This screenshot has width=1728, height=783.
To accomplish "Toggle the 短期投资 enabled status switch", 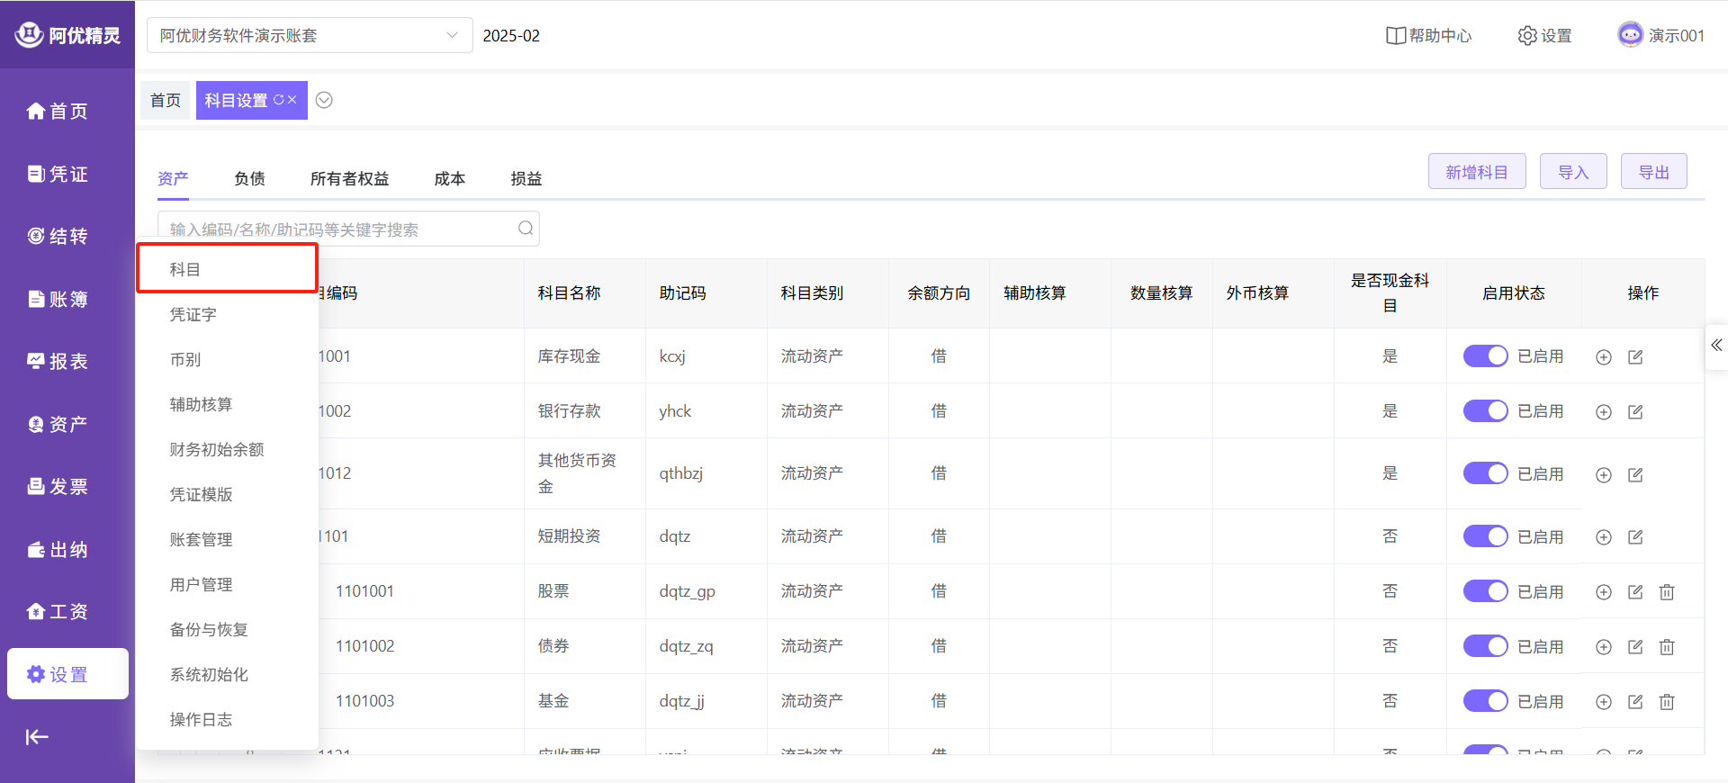I will (x=1485, y=536).
